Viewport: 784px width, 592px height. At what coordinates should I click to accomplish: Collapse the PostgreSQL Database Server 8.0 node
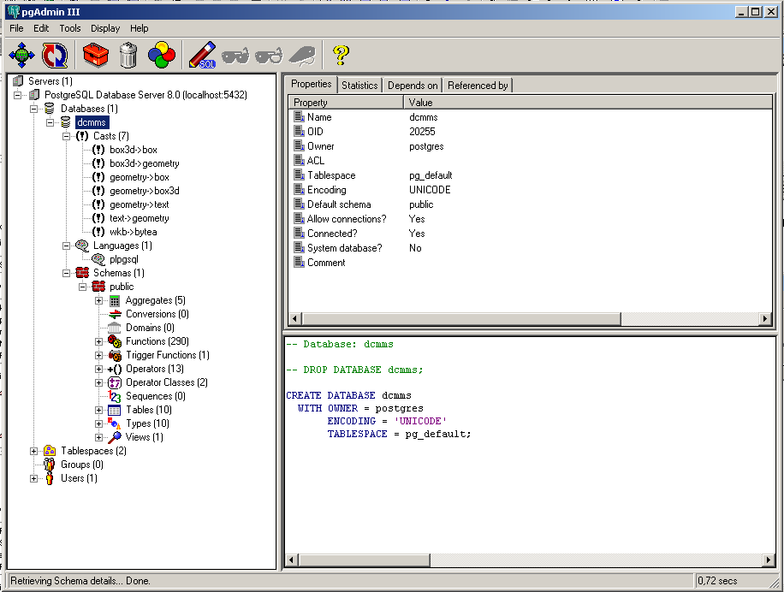[x=18, y=95]
